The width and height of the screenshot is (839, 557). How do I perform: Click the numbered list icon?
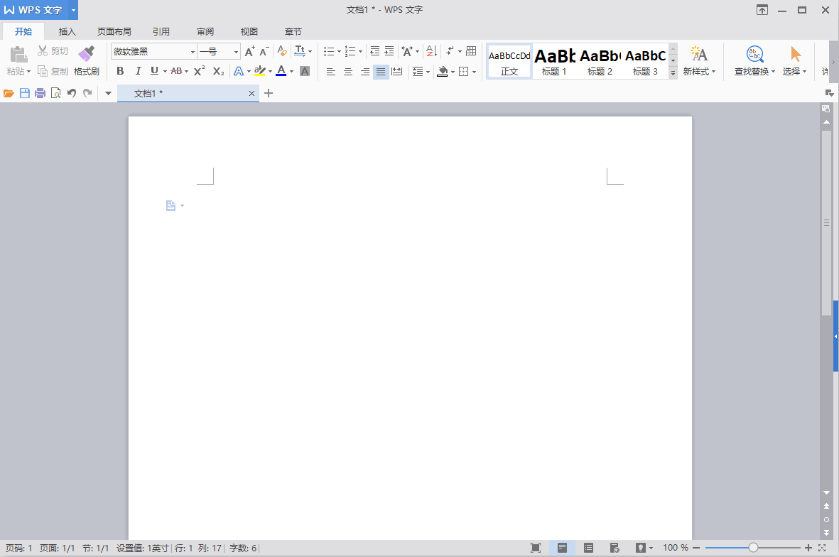coord(350,51)
